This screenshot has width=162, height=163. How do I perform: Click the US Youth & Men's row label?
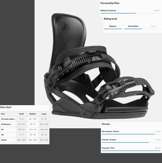tap(8, 119)
